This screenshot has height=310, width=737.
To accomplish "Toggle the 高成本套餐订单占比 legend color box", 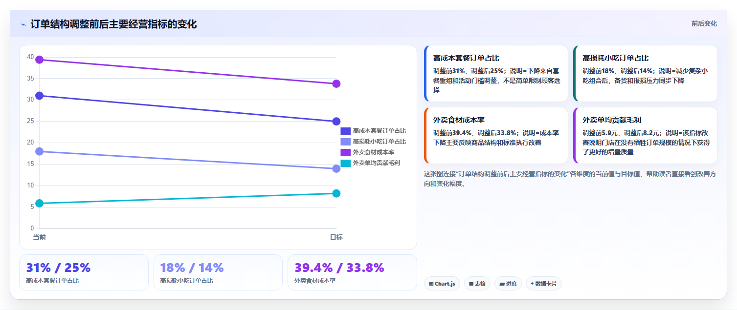I will click(346, 131).
